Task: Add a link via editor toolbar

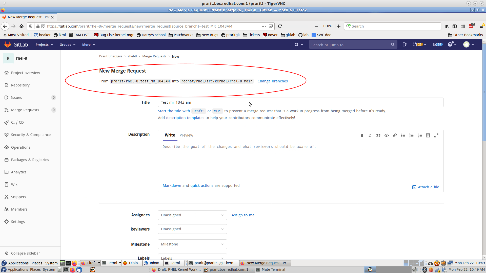Action: [395, 135]
